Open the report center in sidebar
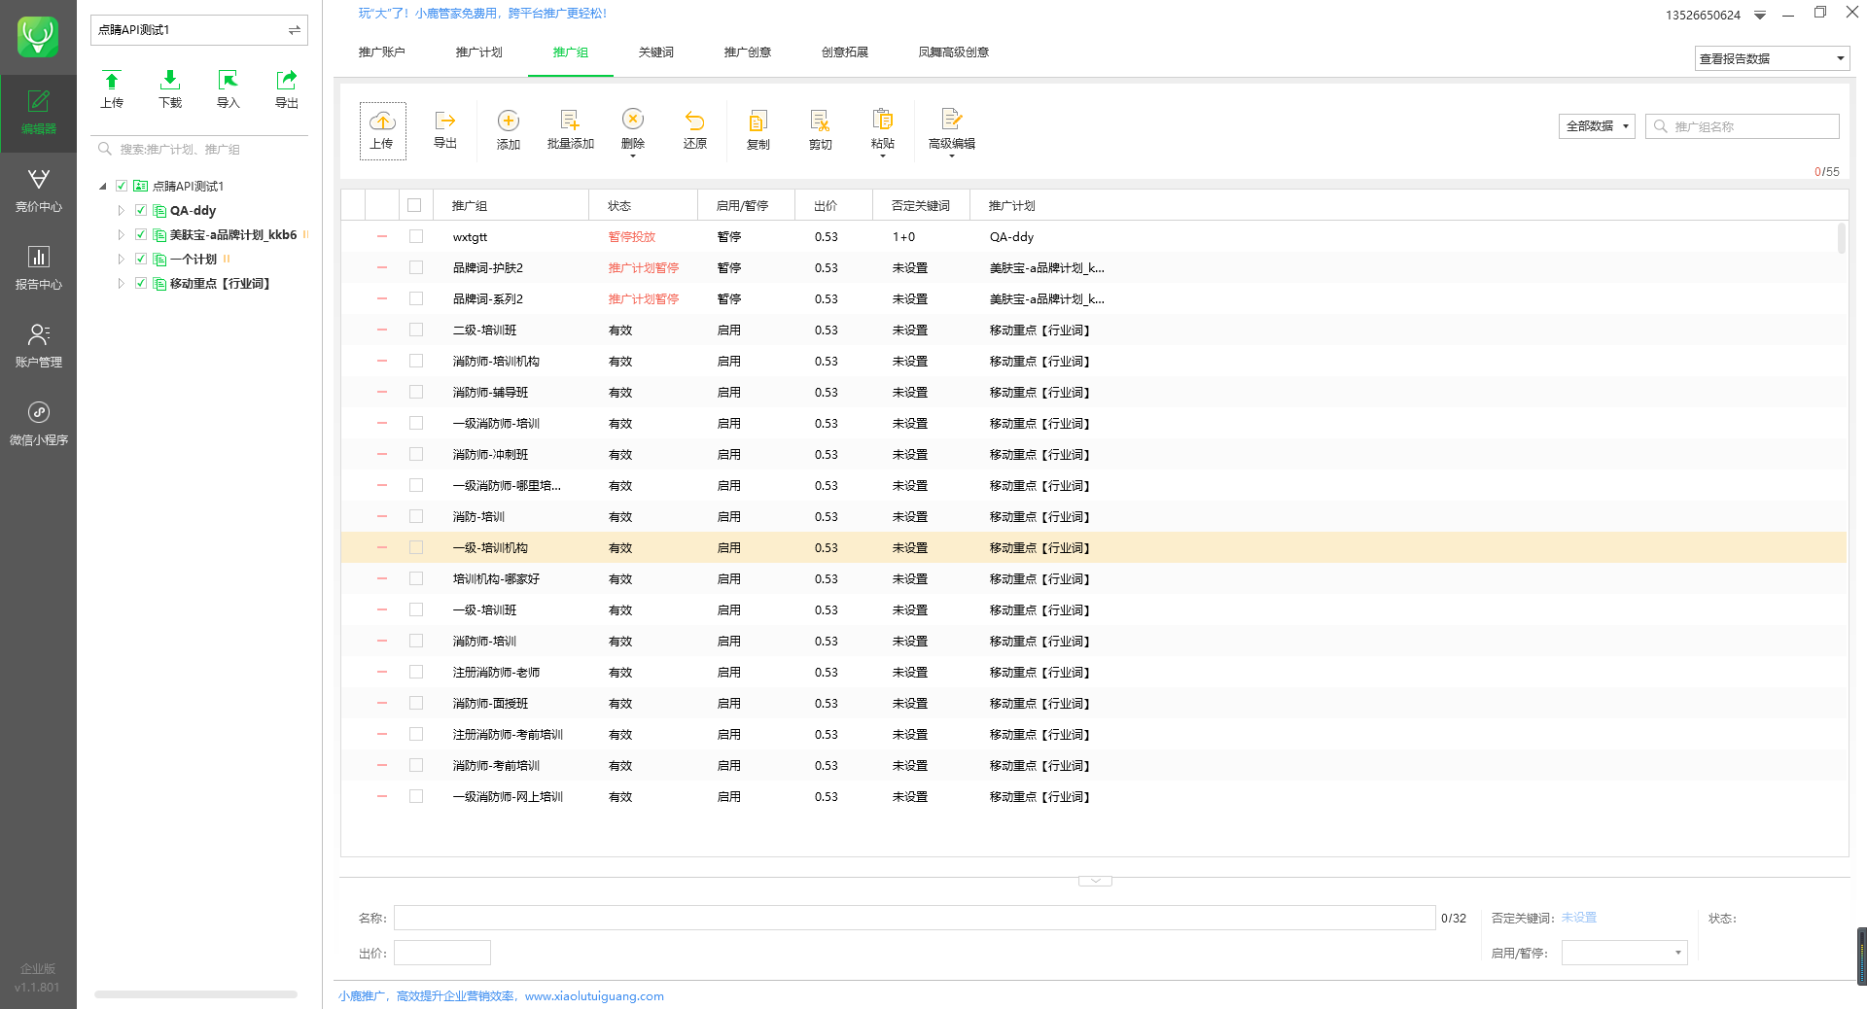Image resolution: width=1867 pixels, height=1009 pixels. pyautogui.click(x=39, y=269)
